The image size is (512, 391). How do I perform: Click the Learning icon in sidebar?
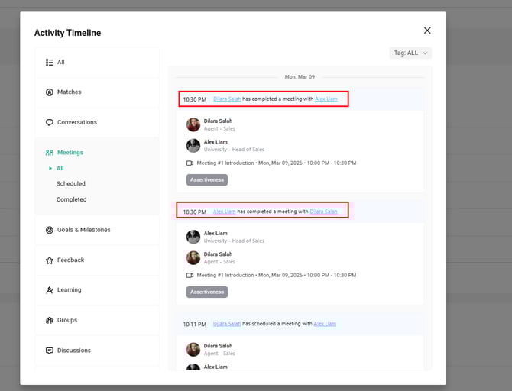pyautogui.click(x=50, y=290)
